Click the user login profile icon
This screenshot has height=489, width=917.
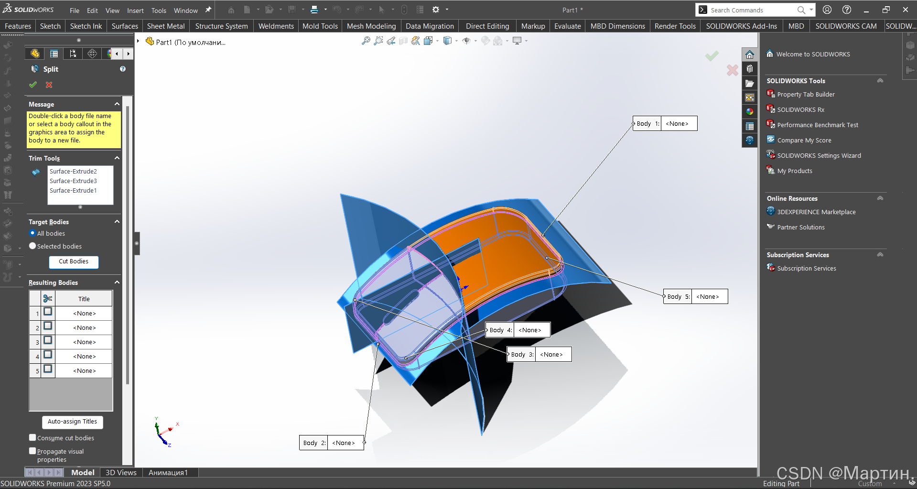click(827, 10)
